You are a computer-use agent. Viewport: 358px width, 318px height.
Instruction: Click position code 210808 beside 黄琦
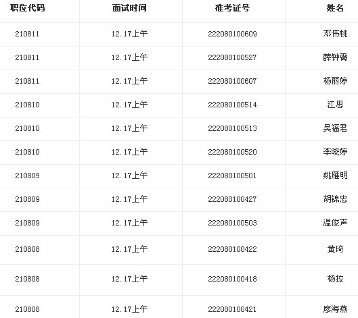click(x=27, y=249)
